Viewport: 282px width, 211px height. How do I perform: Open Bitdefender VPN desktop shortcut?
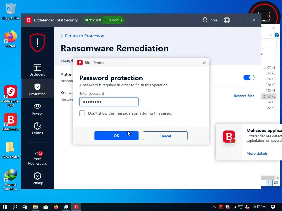tap(11, 96)
